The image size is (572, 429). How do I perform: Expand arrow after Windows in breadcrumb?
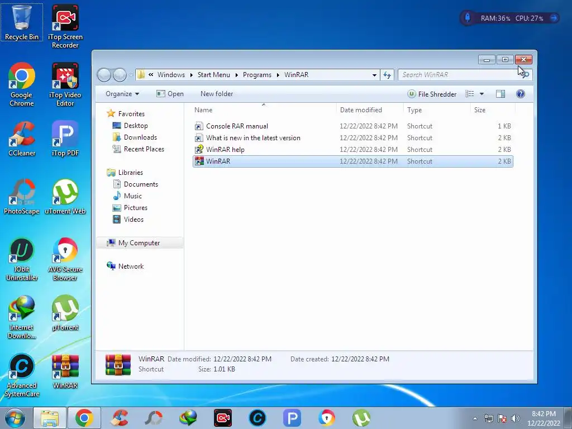191,75
